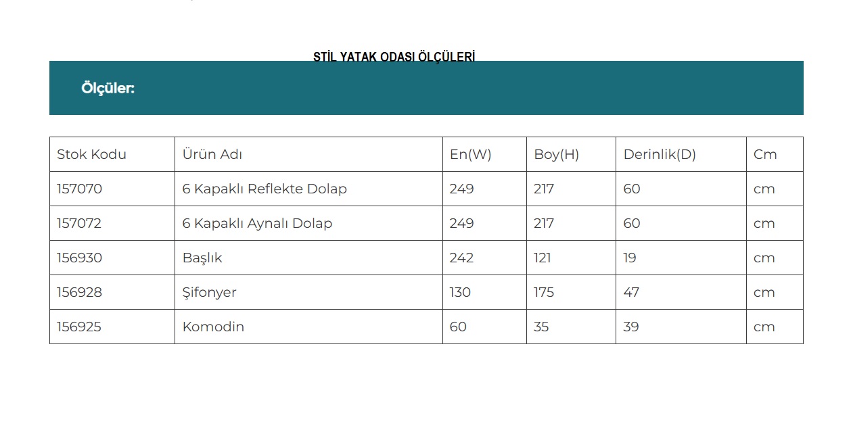
Task: Click stock code 156928 cell
Action: (79, 292)
